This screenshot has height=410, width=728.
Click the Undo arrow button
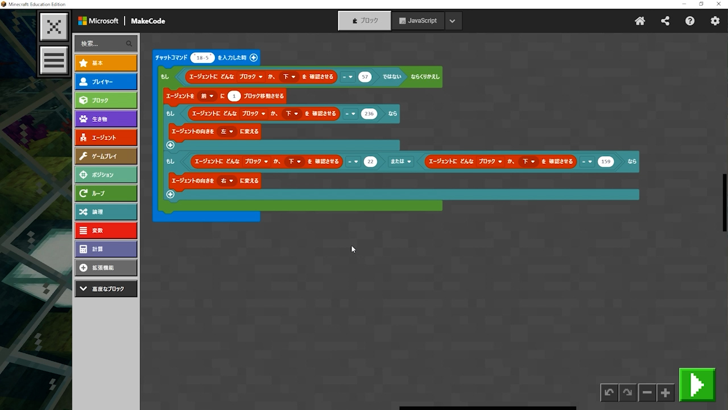(x=609, y=392)
